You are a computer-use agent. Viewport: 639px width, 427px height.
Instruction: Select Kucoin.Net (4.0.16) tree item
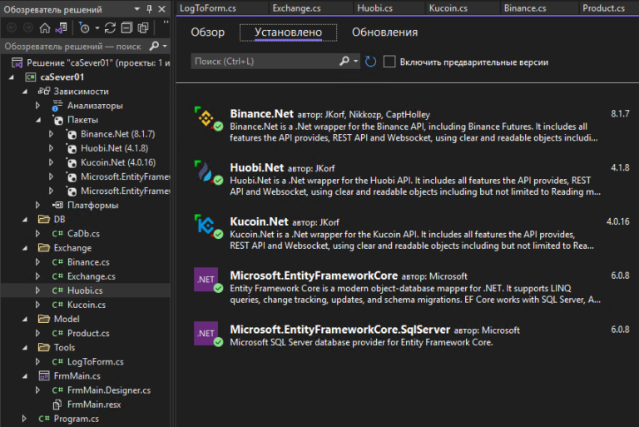(118, 162)
